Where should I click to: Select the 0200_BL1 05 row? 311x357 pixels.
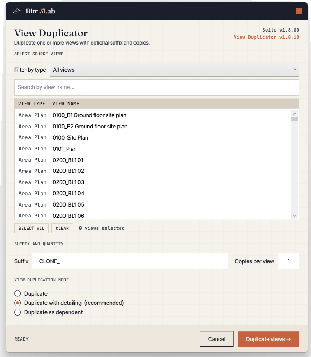(152, 204)
